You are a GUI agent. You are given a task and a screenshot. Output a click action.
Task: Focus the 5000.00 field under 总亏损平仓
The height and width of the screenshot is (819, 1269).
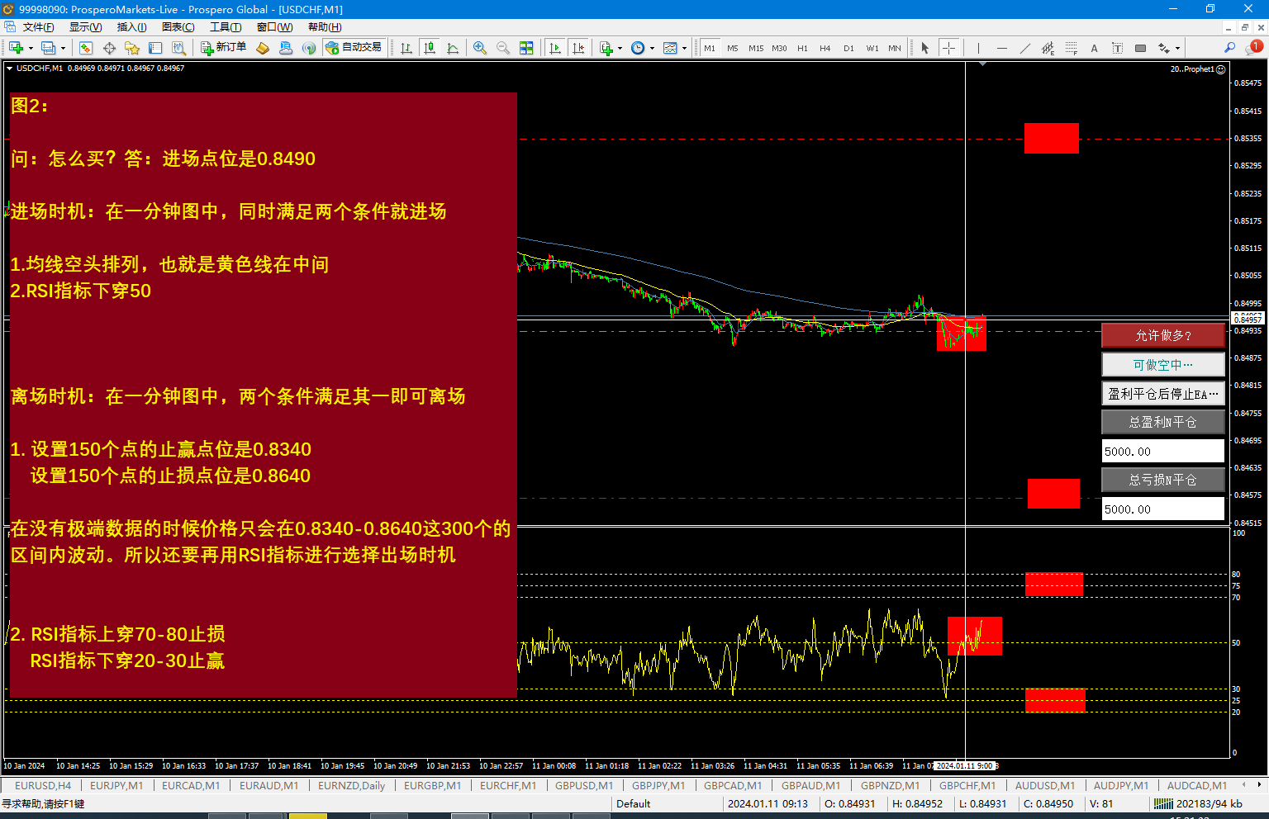pos(1163,509)
